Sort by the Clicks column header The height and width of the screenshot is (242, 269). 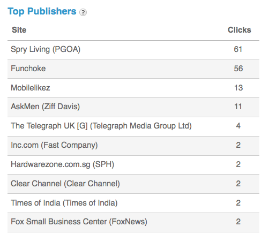point(240,30)
